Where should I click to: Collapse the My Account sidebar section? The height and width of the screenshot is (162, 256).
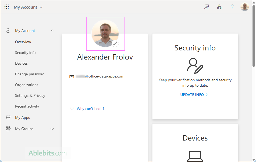pyautogui.click(x=52, y=31)
